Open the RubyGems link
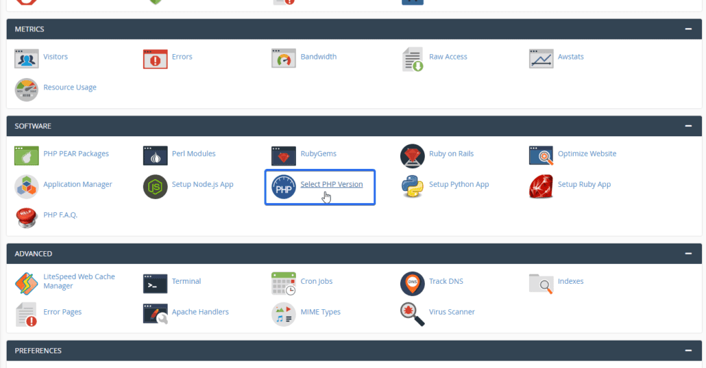706x368 pixels. [318, 154]
